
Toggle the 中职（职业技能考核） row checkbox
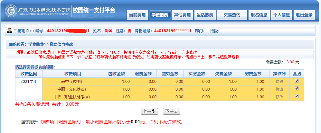point(297,96)
